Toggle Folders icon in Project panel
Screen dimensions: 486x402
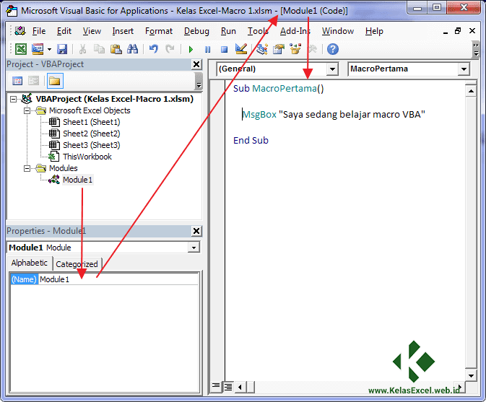55,81
